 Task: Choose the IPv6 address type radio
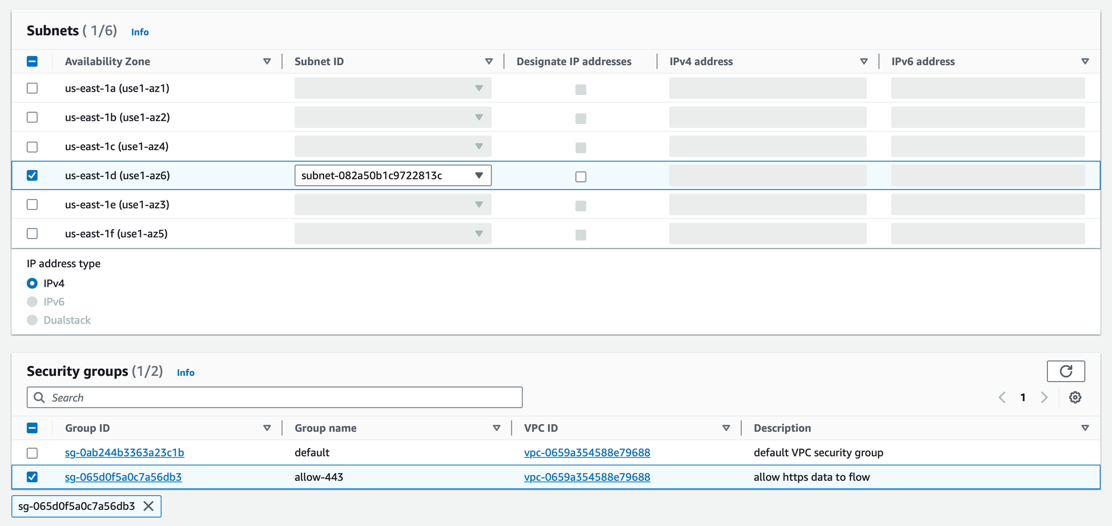[32, 301]
